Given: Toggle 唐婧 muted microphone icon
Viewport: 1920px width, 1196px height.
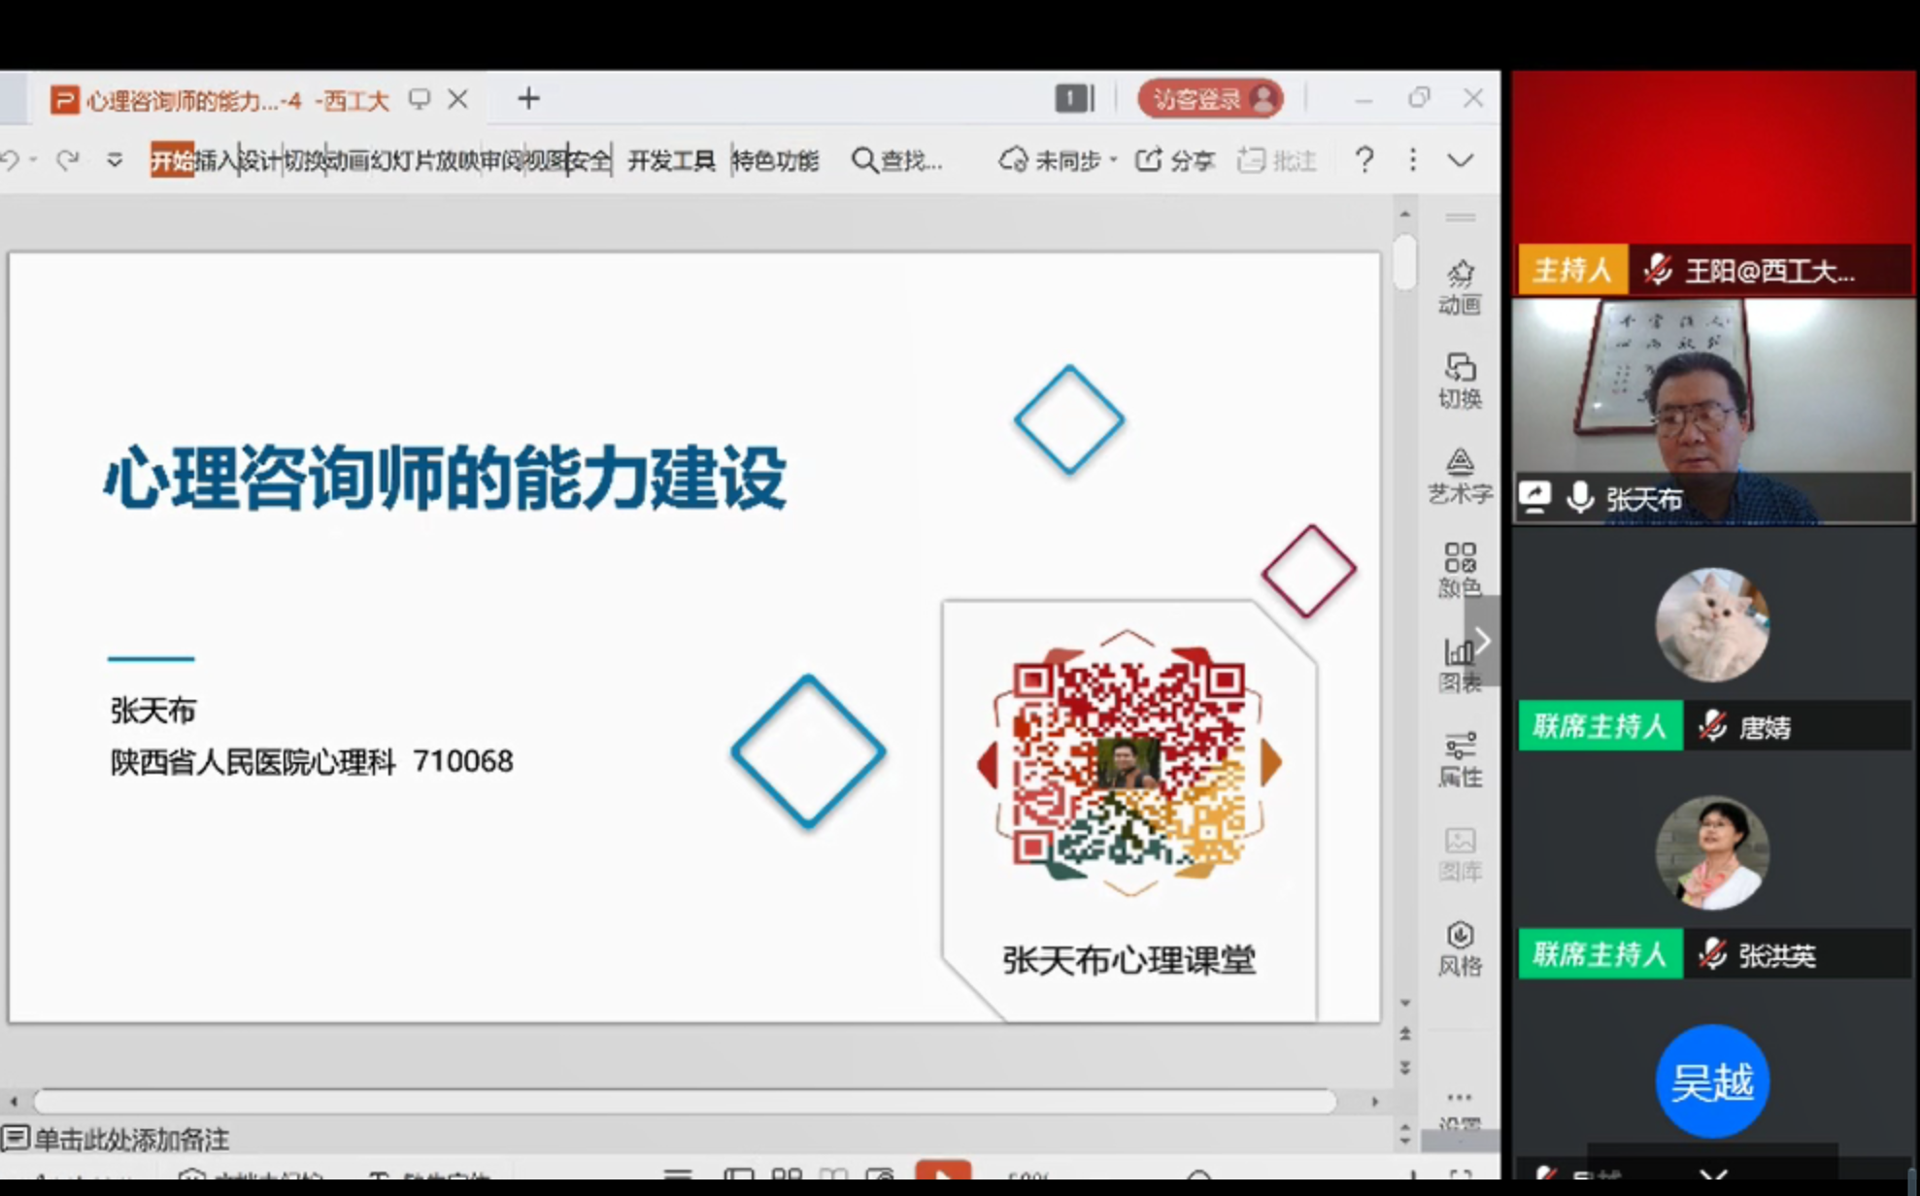Looking at the screenshot, I should [x=1713, y=726].
